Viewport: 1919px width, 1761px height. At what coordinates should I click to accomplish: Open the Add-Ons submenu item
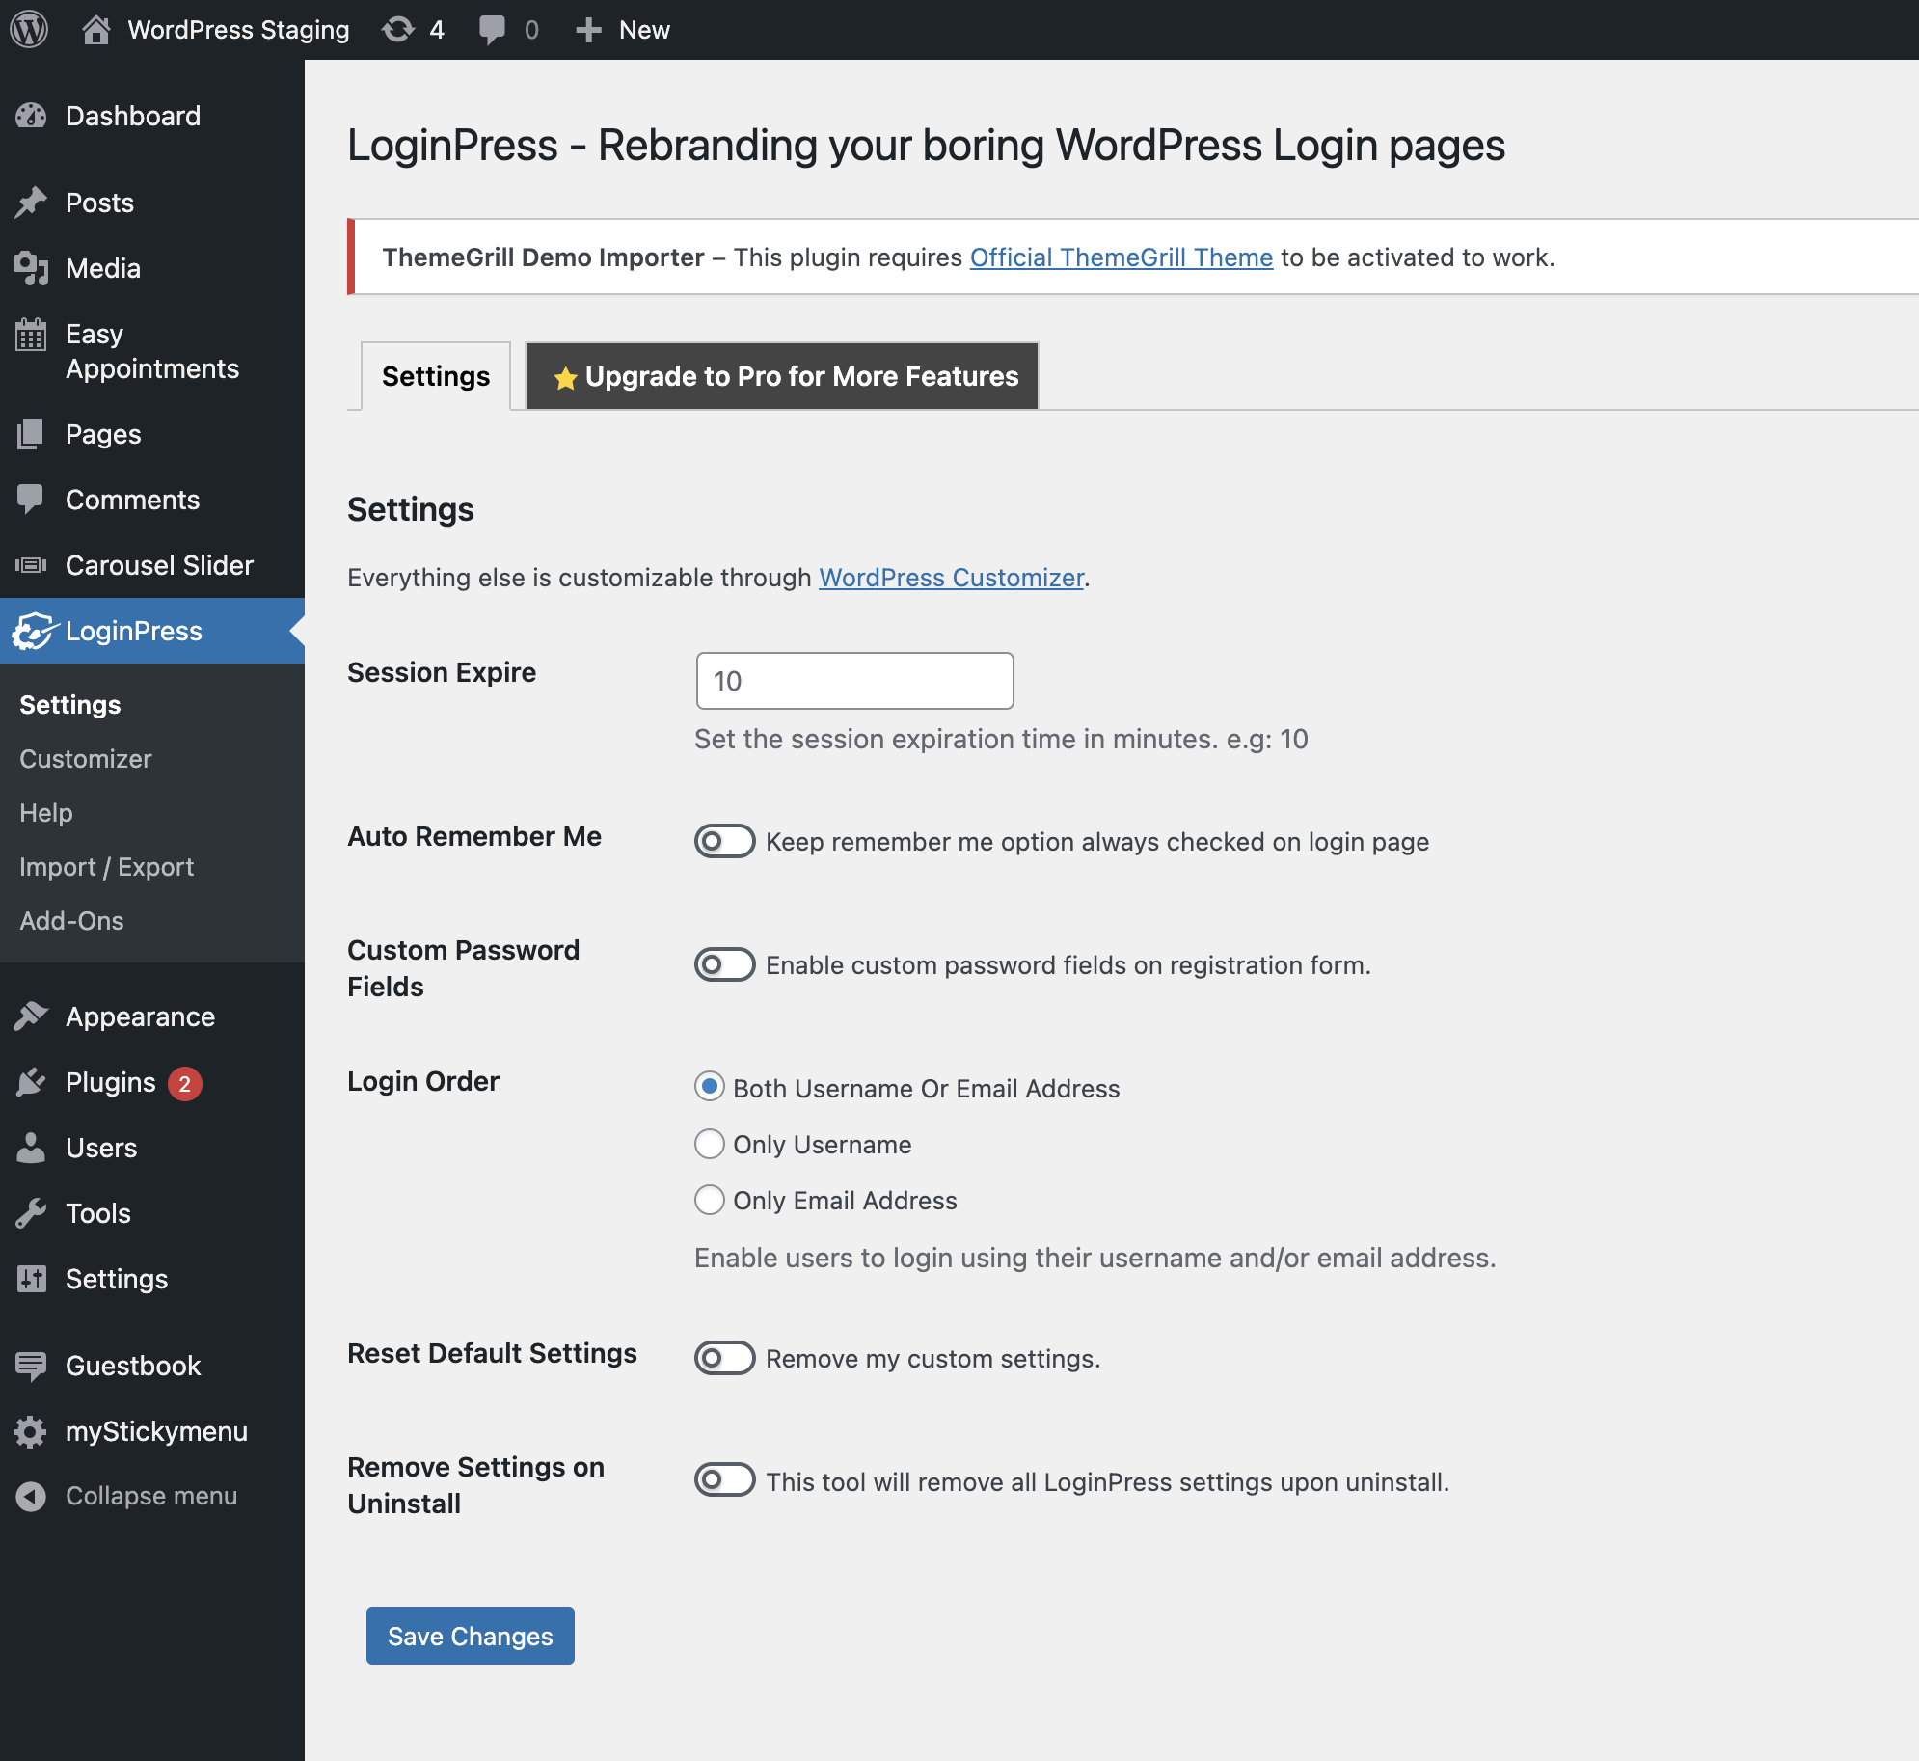point(72,921)
